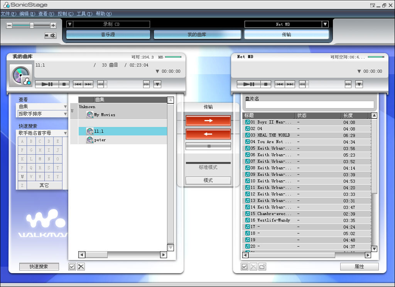Toggle the letter P quick-search filter
The height and width of the screenshot is (287, 395).
pos(22,168)
